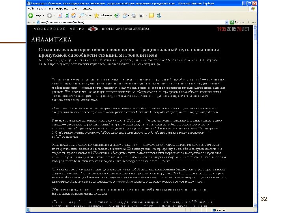The image size is (284, 213).
Task: Open the Избранное menu in menu bar
Action: pyautogui.click(x=62, y=9)
